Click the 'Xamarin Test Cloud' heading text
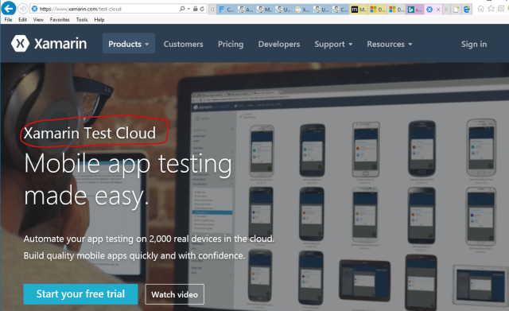Image resolution: width=509 pixels, height=311 pixels. pyautogui.click(x=90, y=133)
